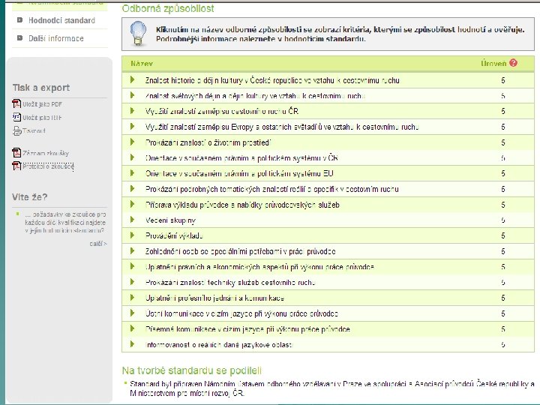
Task: Click the Úroveň column header text
Action: click(x=493, y=63)
